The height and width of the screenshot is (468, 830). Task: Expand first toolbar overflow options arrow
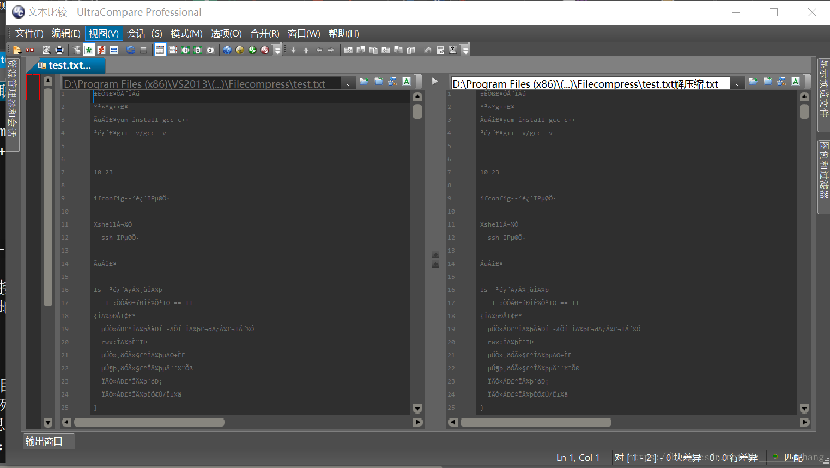(x=277, y=50)
